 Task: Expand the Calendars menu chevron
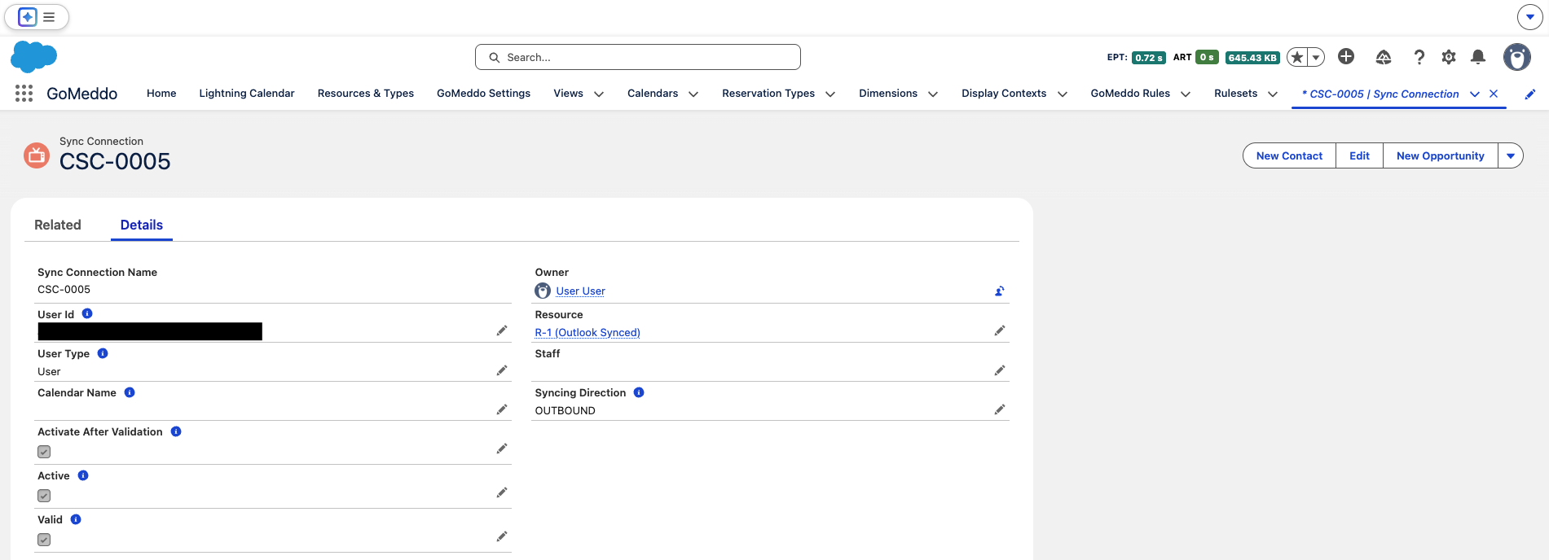(693, 94)
